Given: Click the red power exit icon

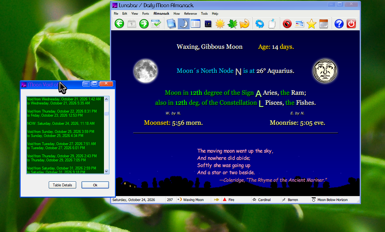Looking at the screenshot, I should (351, 24).
